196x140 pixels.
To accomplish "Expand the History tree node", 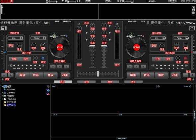I will [x=3, y=96].
